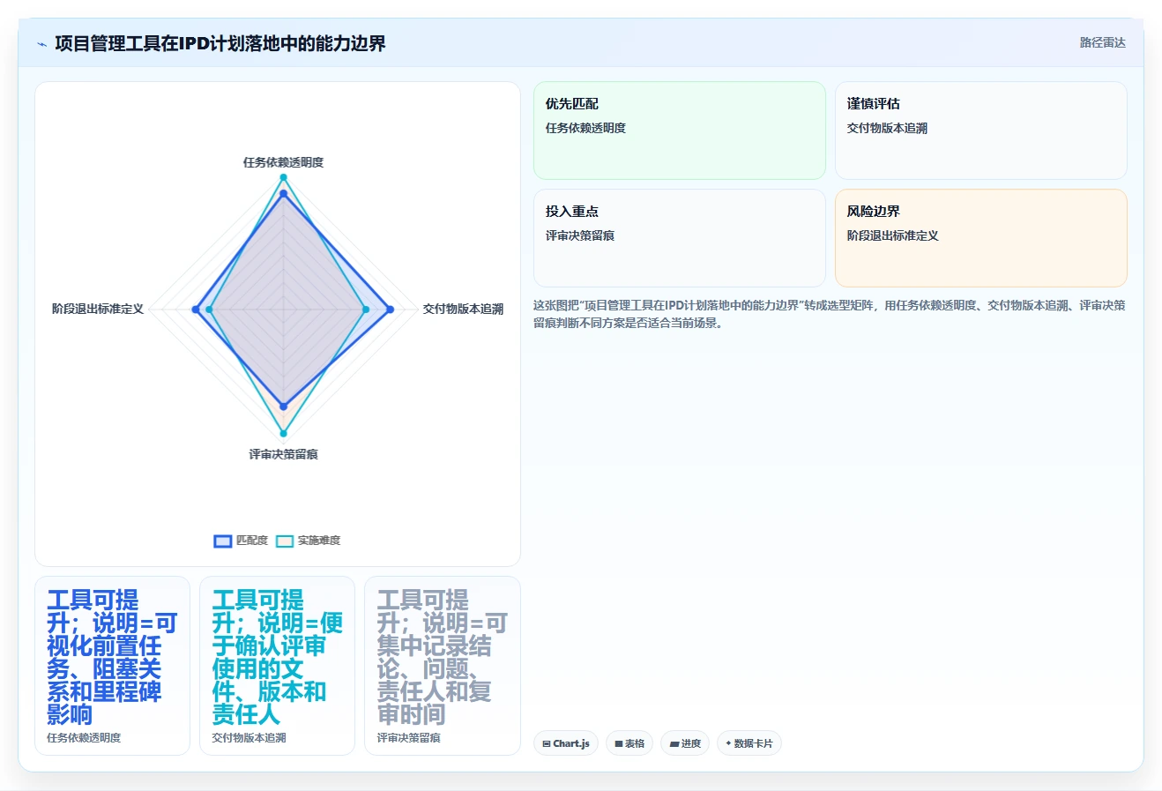Select the Chart.js tag chip
Image resolution: width=1162 pixels, height=791 pixels.
(x=566, y=743)
